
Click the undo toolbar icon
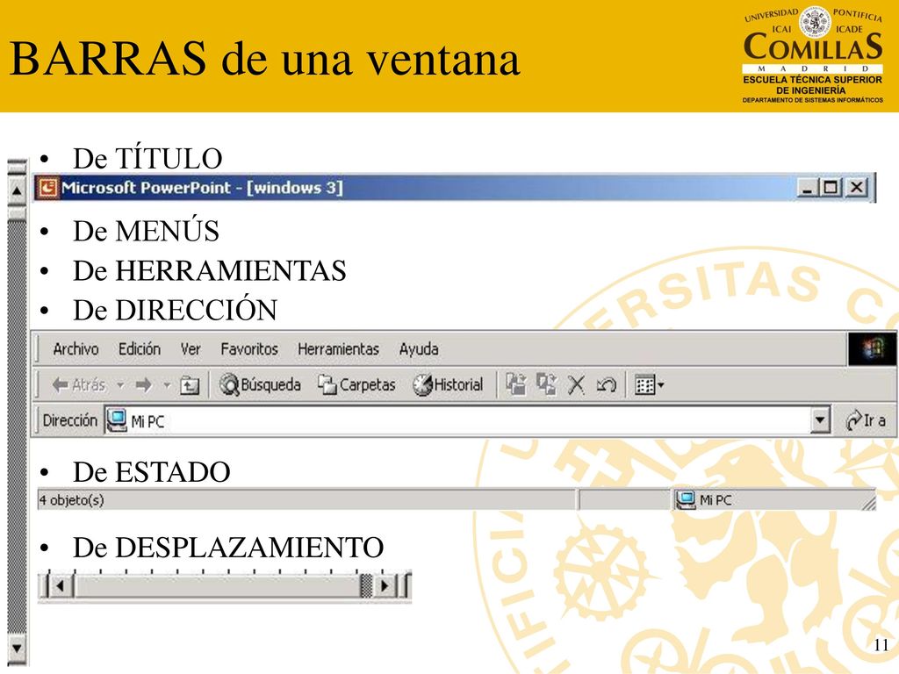pos(606,384)
